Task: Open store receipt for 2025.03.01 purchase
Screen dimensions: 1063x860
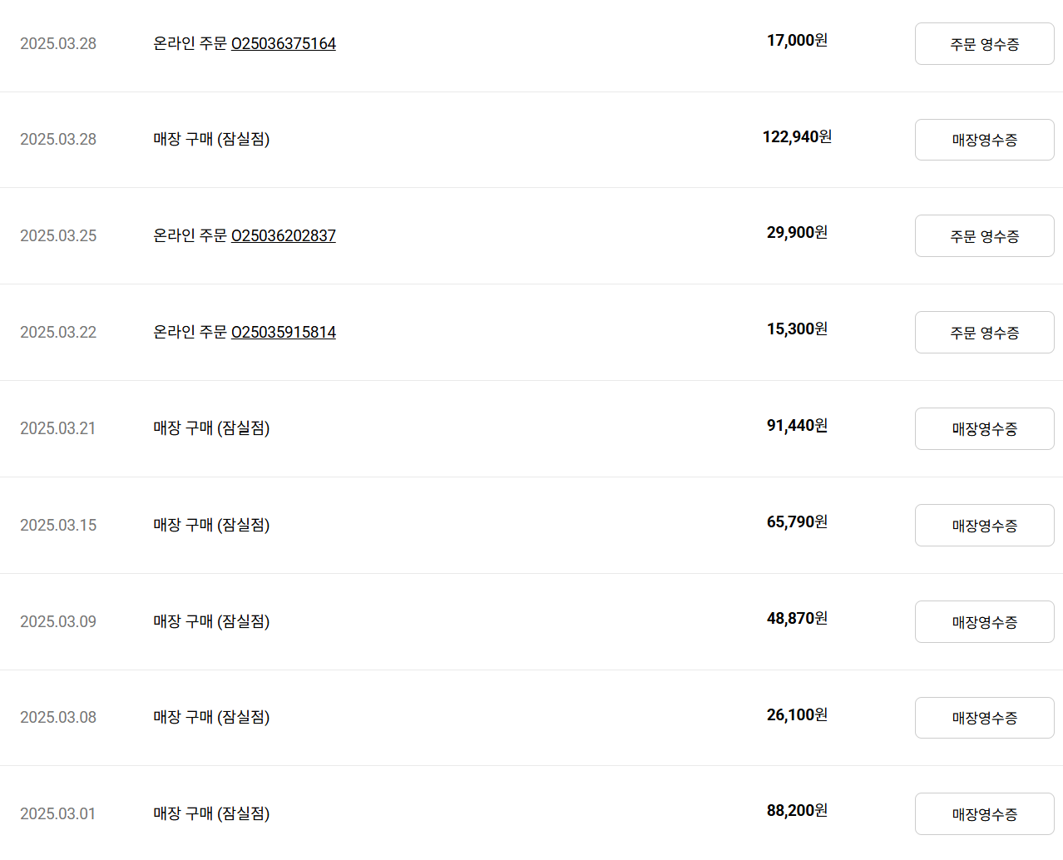Action: pyautogui.click(x=985, y=814)
